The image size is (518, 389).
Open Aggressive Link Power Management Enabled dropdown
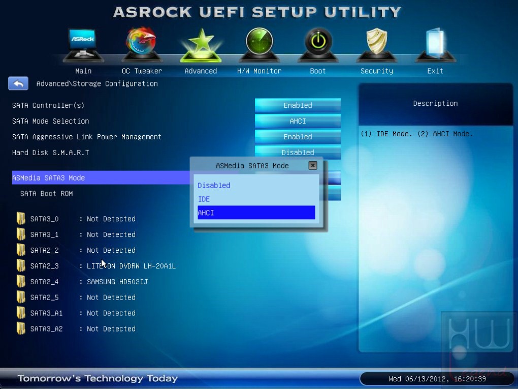pos(298,137)
